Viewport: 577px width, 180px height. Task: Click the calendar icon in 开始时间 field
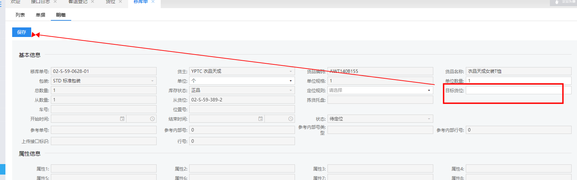point(122,119)
